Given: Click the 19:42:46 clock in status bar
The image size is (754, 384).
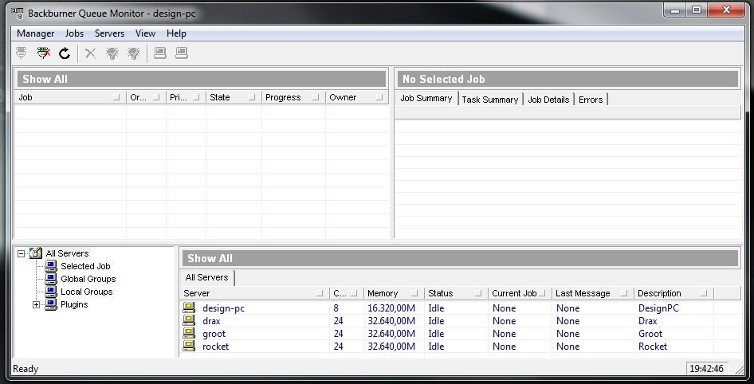Looking at the screenshot, I should [706, 369].
